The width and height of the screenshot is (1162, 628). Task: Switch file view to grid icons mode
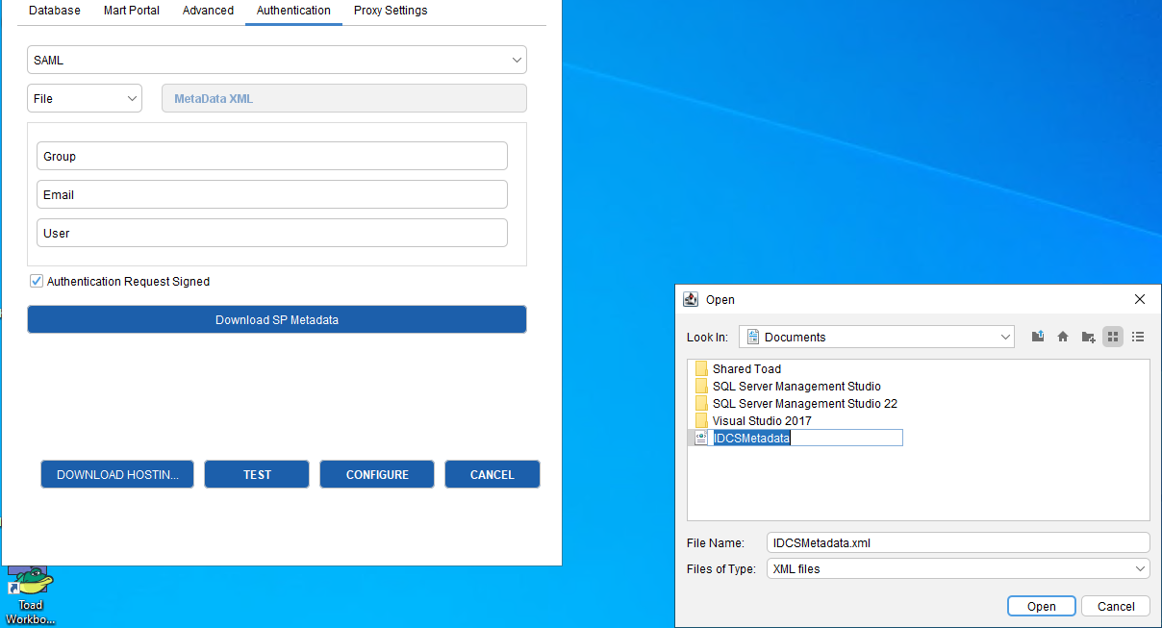pos(1113,337)
